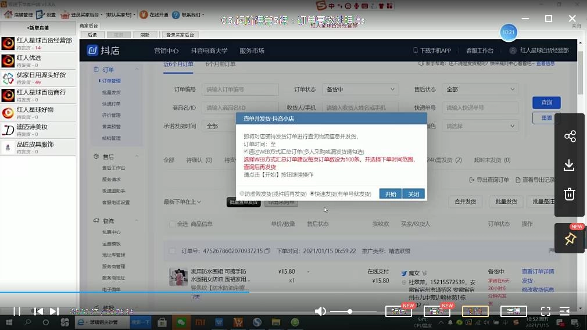
Task: Click the 订单编号 input field
Action: (x=241, y=89)
